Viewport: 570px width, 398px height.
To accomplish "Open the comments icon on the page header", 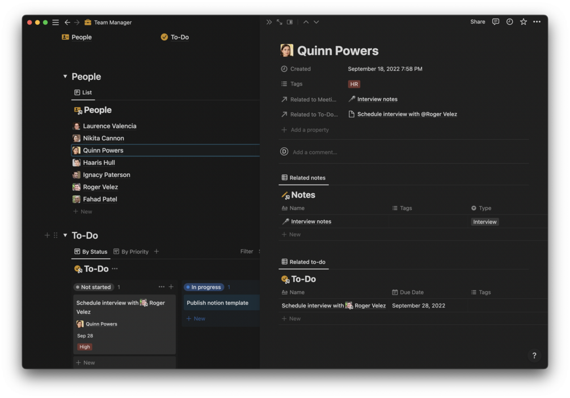I will 495,22.
